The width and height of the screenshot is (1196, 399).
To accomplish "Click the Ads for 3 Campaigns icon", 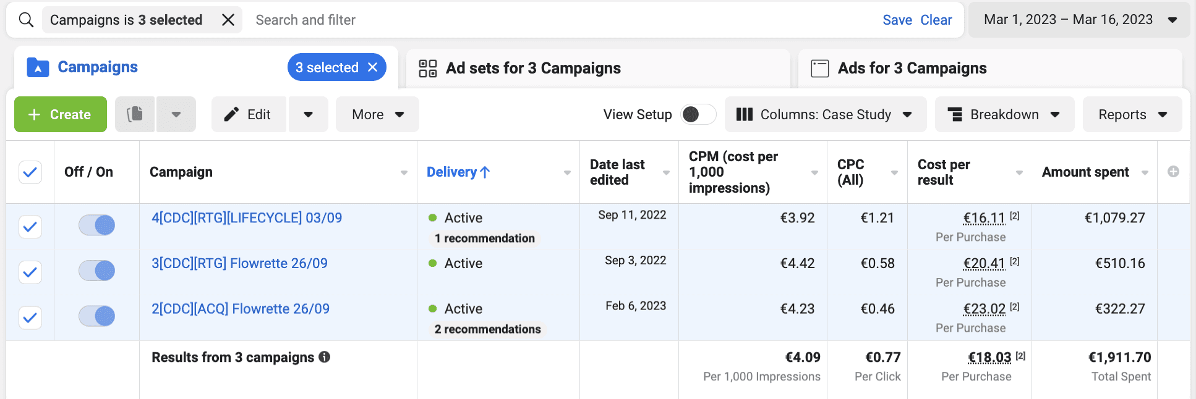I will [x=820, y=68].
